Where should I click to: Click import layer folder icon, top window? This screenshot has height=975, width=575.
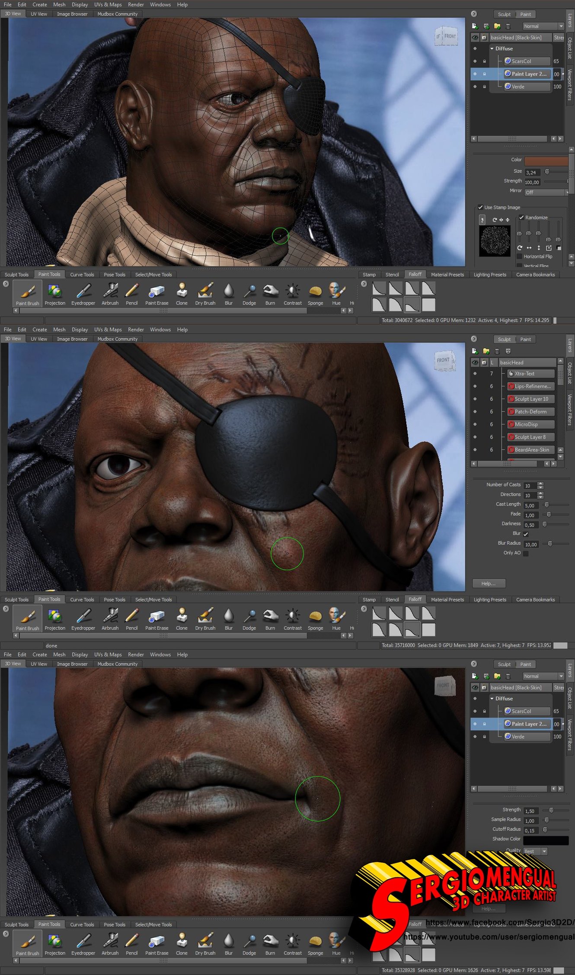coord(497,26)
